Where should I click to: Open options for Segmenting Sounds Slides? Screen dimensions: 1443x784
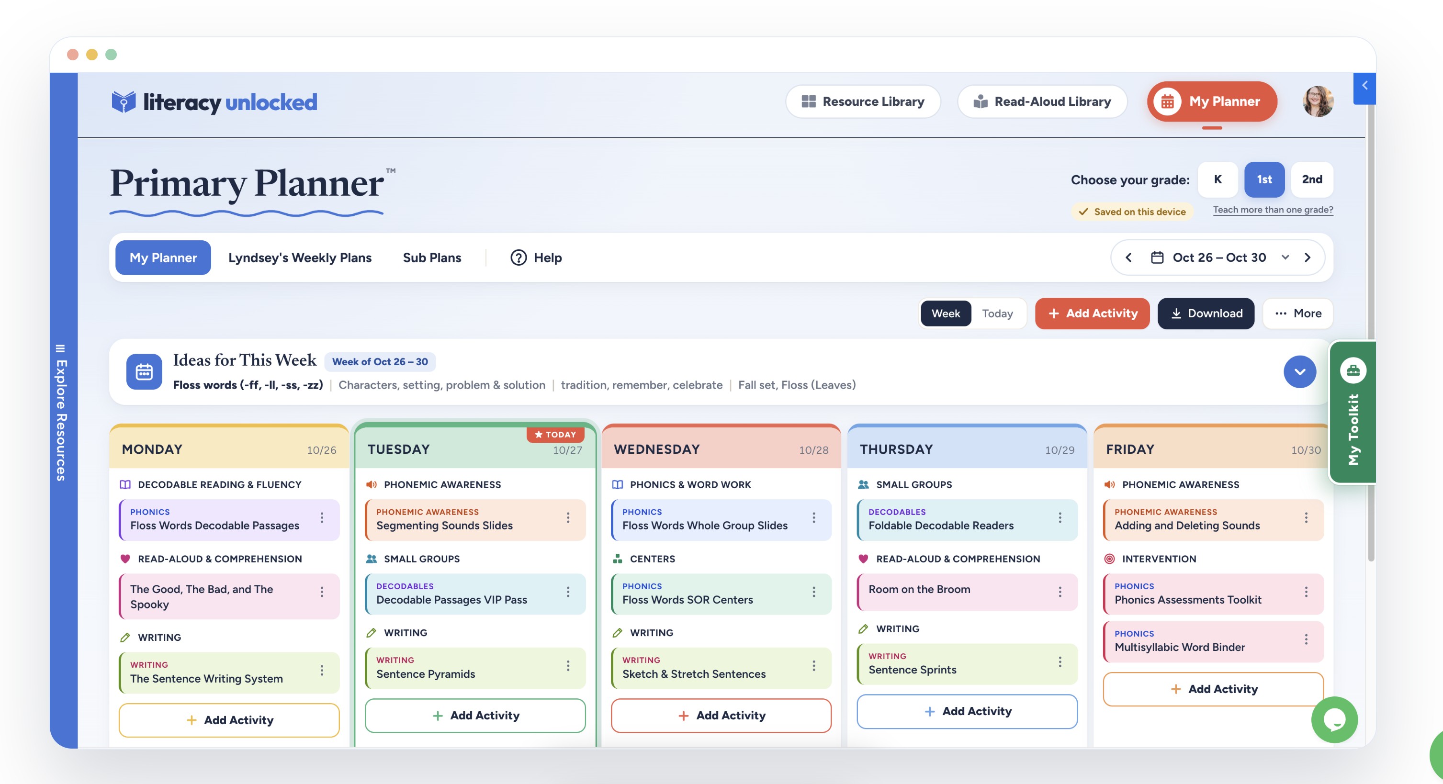pyautogui.click(x=567, y=518)
